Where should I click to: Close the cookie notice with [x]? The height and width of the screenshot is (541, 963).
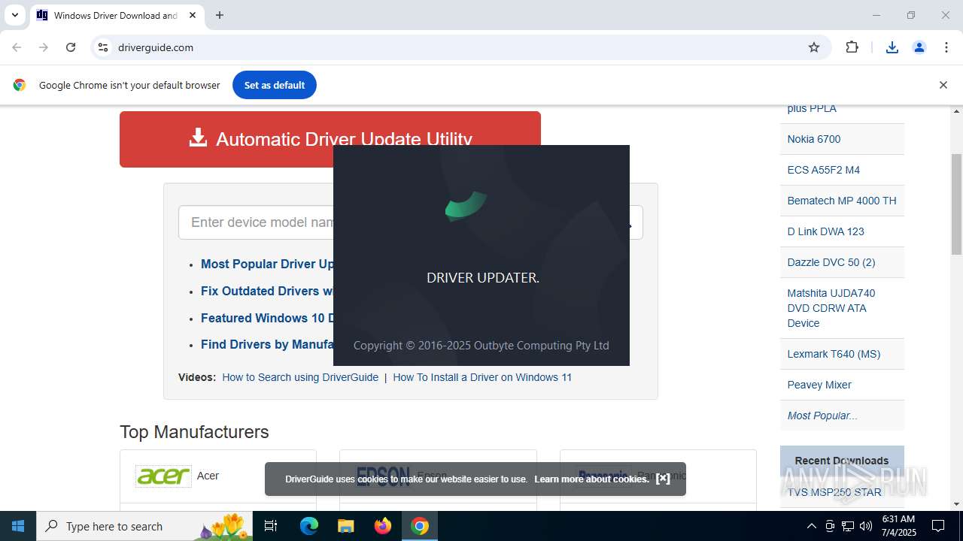663,479
